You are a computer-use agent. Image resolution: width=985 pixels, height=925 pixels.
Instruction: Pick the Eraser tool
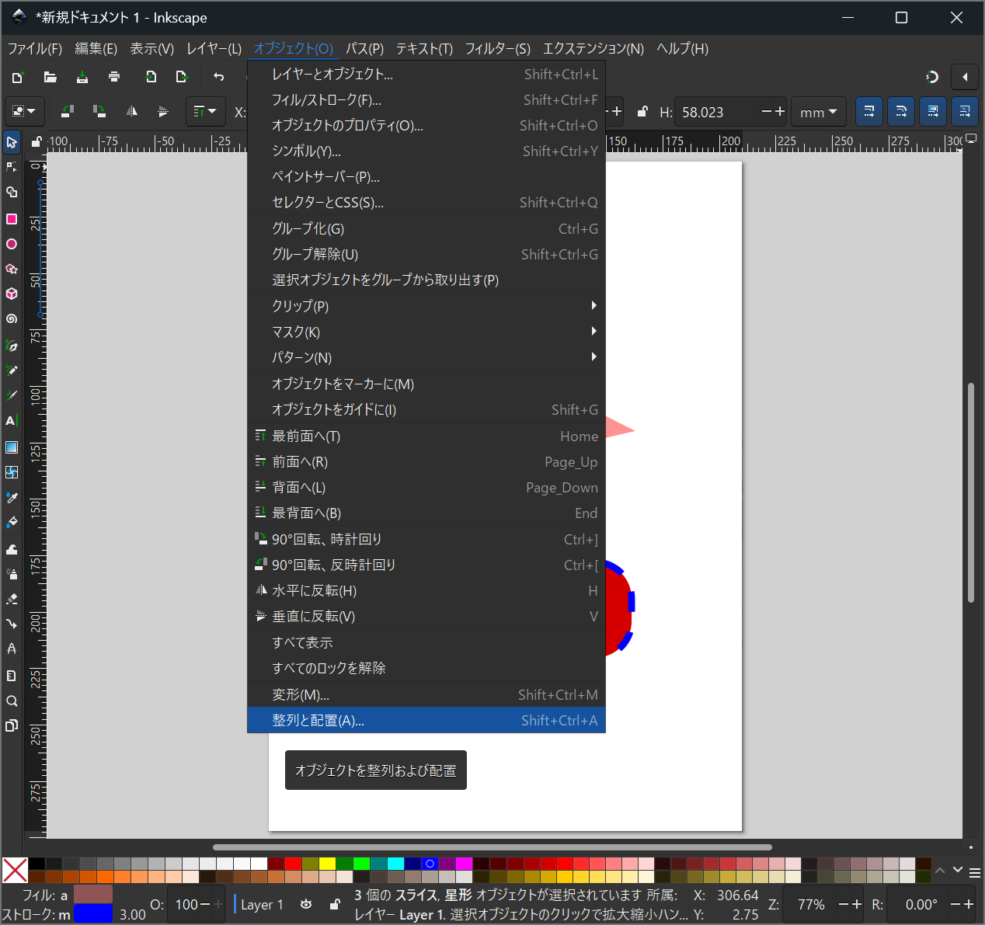pyautogui.click(x=12, y=599)
